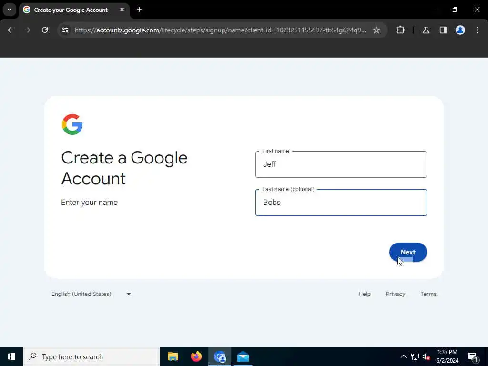This screenshot has height=366, width=488.
Task: Launch Firefox from the taskbar
Action: click(x=196, y=356)
